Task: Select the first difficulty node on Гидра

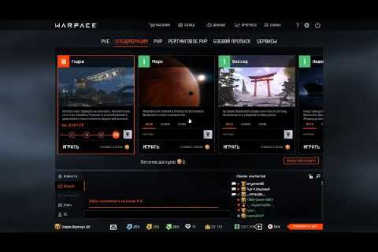Action: click(x=71, y=134)
